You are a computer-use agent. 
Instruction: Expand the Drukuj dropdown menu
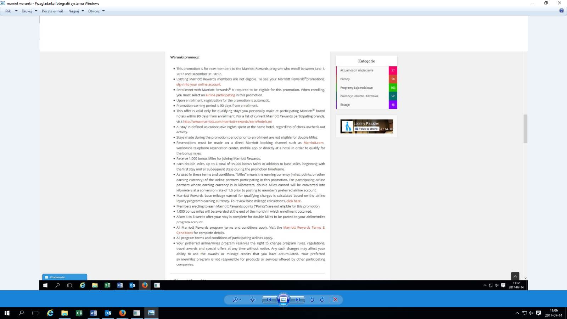pyautogui.click(x=29, y=11)
